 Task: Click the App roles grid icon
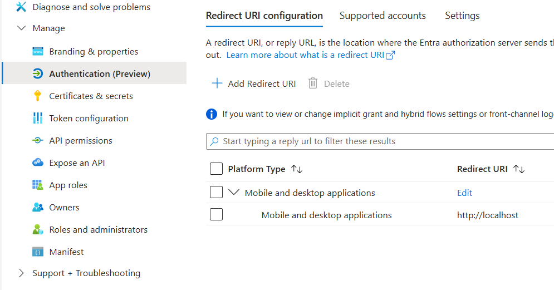38,185
